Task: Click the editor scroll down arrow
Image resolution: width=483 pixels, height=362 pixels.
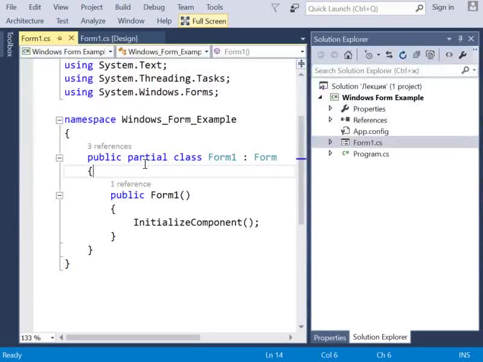Action: [301, 326]
